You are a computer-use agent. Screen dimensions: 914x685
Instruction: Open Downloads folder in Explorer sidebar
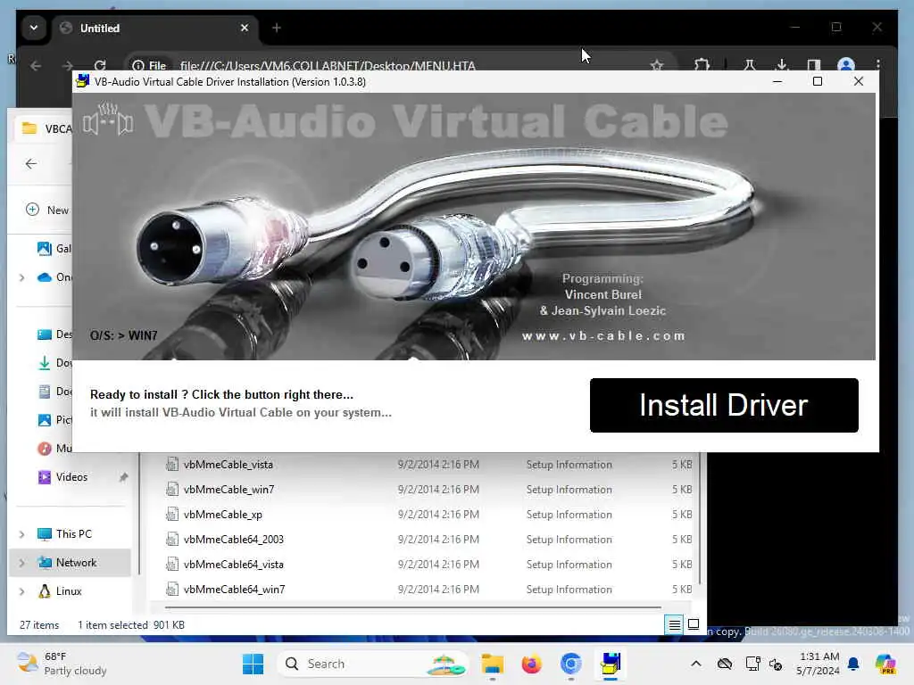54,363
